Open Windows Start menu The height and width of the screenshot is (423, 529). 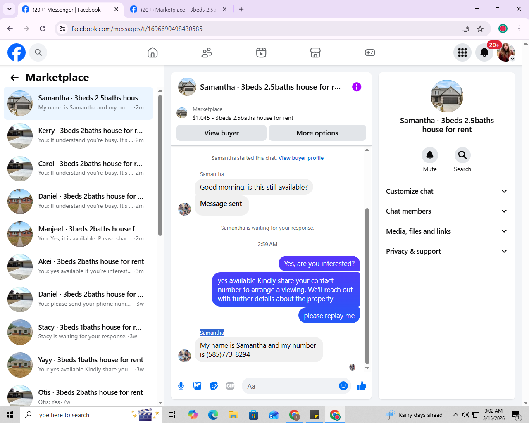tap(10, 415)
